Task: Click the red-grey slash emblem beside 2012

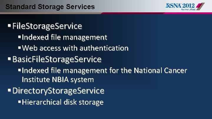Action: pyautogui.click(x=201, y=6)
